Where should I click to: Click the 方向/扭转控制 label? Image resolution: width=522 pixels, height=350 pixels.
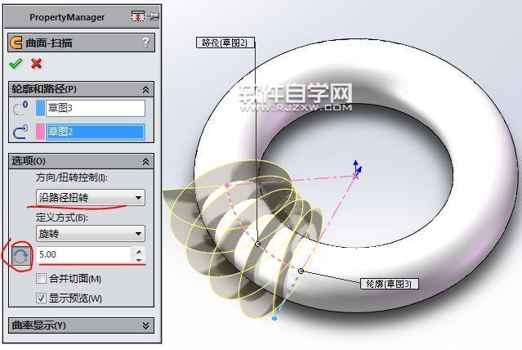coord(72,177)
